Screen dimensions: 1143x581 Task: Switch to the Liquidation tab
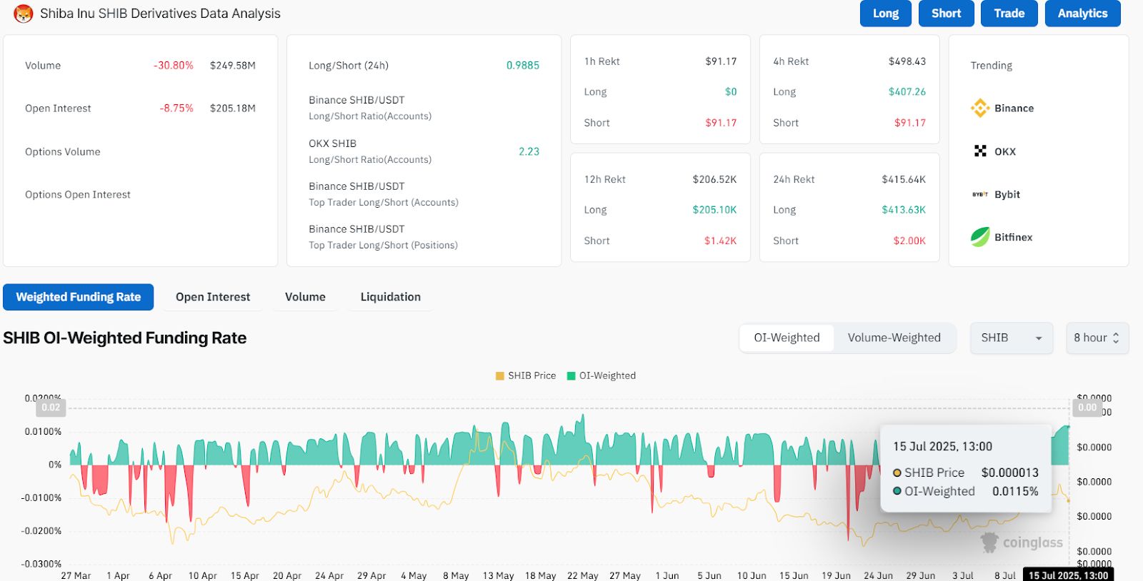point(390,297)
